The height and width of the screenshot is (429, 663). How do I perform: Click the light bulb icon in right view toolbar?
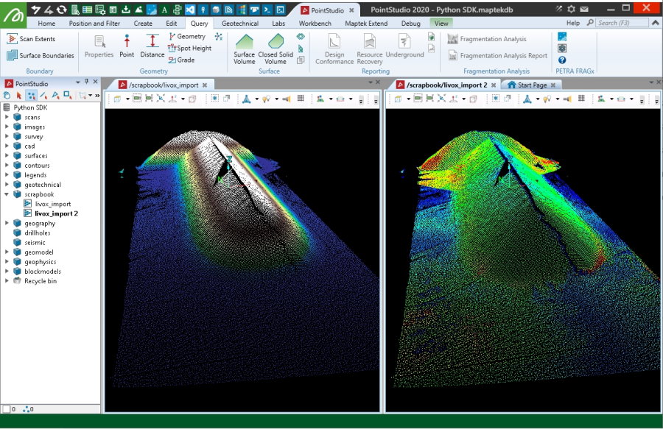tap(547, 99)
